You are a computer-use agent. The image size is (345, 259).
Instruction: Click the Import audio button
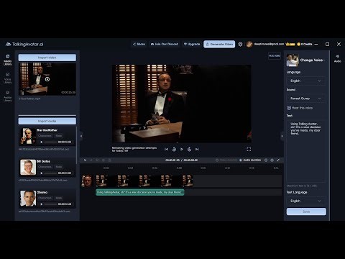pyautogui.click(x=47, y=121)
